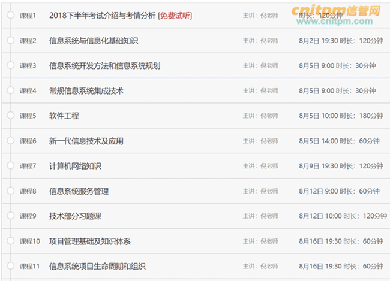
Task: Open 新一代信息技术及应用 course
Action: [86, 141]
